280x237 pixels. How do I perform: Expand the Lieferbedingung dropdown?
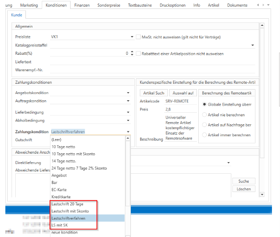128,112
